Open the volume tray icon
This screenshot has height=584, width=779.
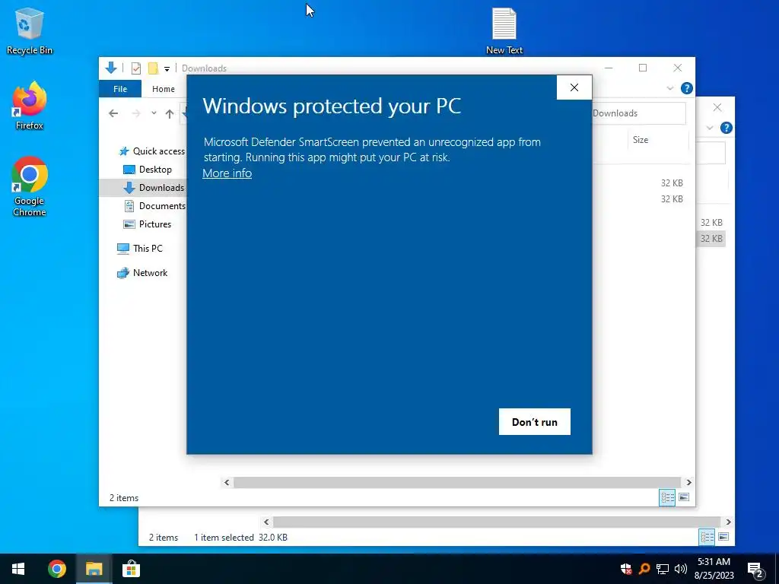coord(681,569)
